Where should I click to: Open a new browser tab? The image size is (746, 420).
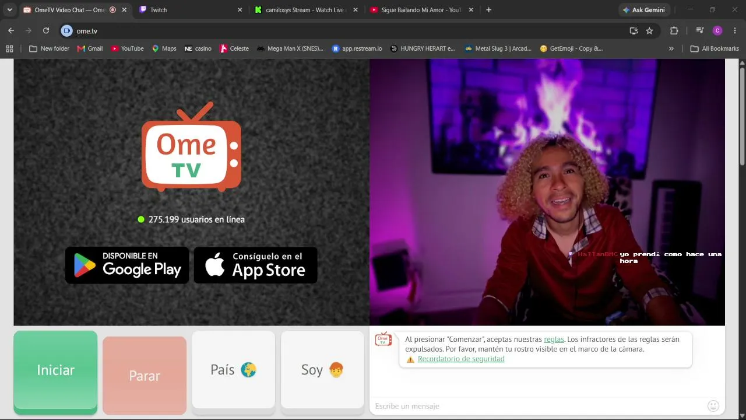click(488, 10)
